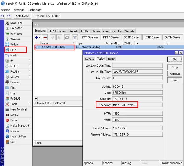
Task: Open the Session menu
Action: coord(5,10)
